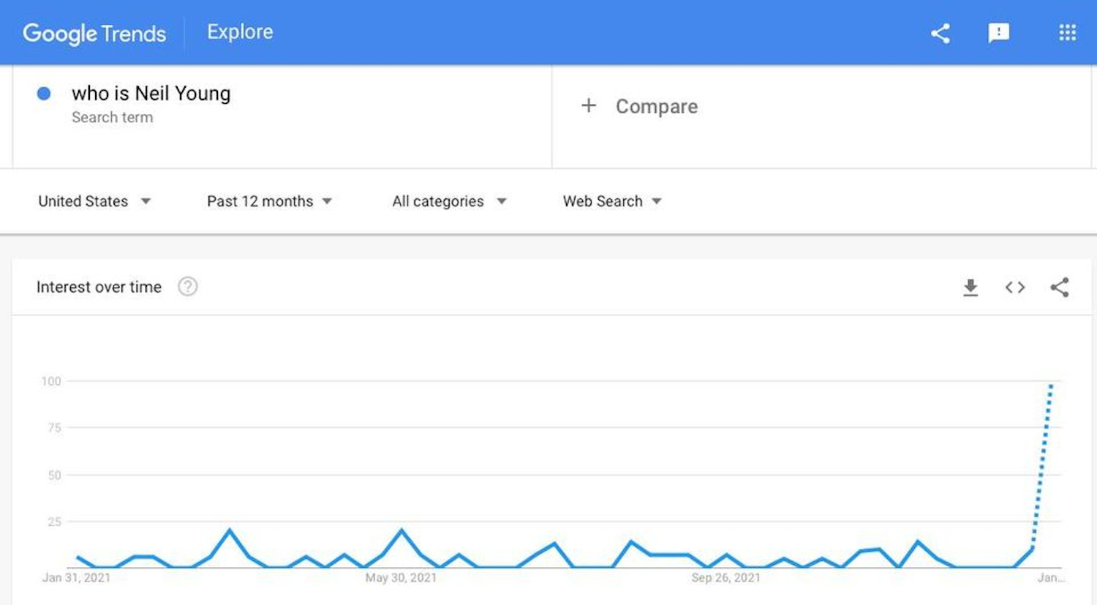Share the Interest over time chart
This screenshot has height=605, width=1097.
[1059, 288]
